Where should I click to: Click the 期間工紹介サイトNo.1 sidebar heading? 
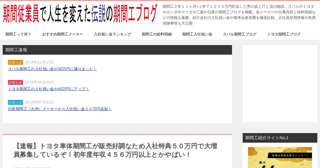[x=280, y=138]
